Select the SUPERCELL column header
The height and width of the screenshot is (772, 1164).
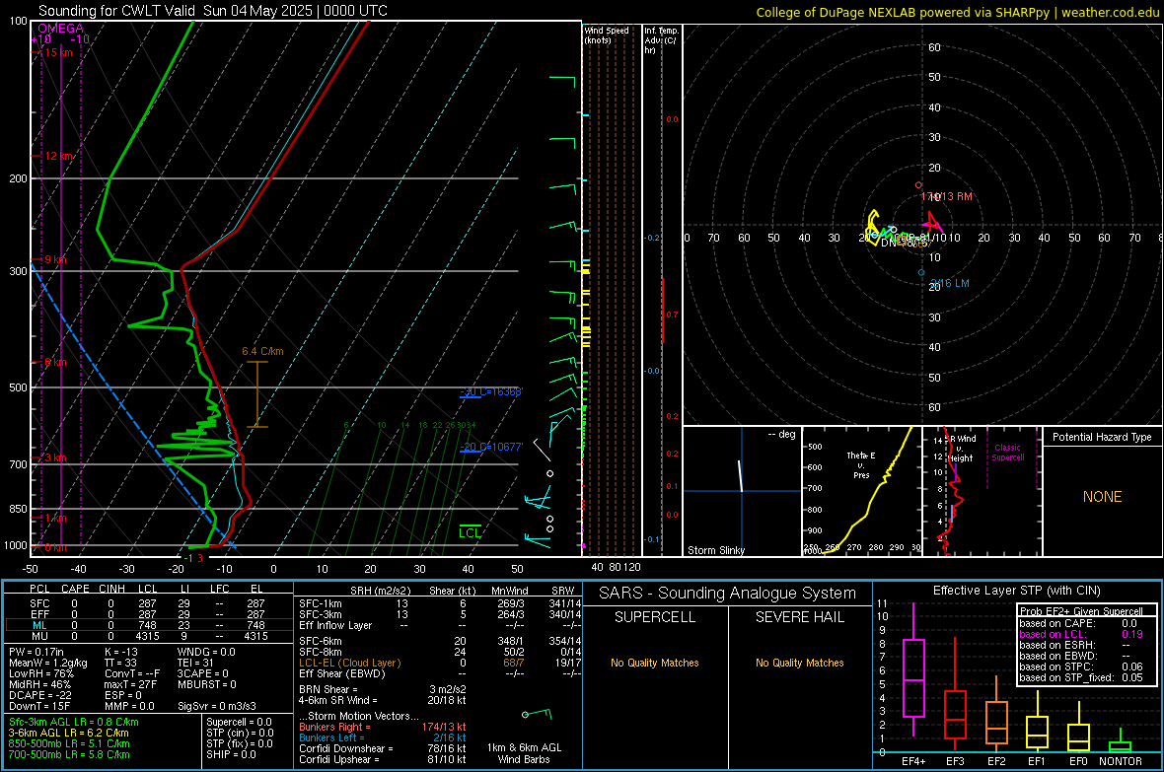[655, 617]
